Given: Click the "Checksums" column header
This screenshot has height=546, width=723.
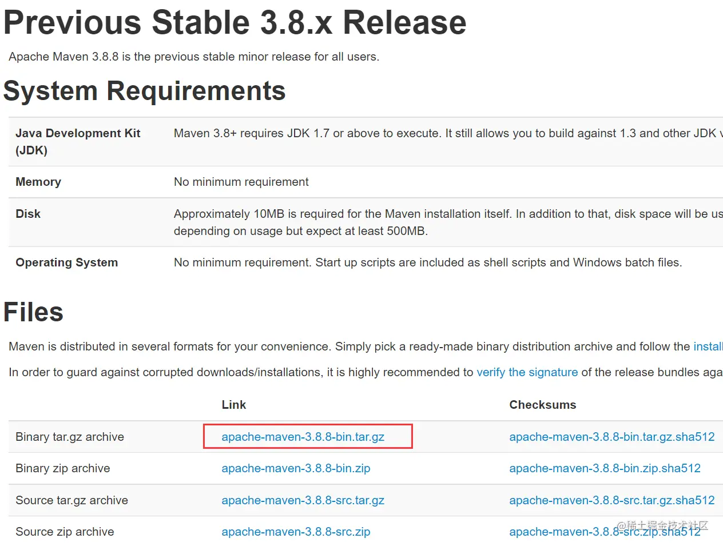Looking at the screenshot, I should [543, 405].
